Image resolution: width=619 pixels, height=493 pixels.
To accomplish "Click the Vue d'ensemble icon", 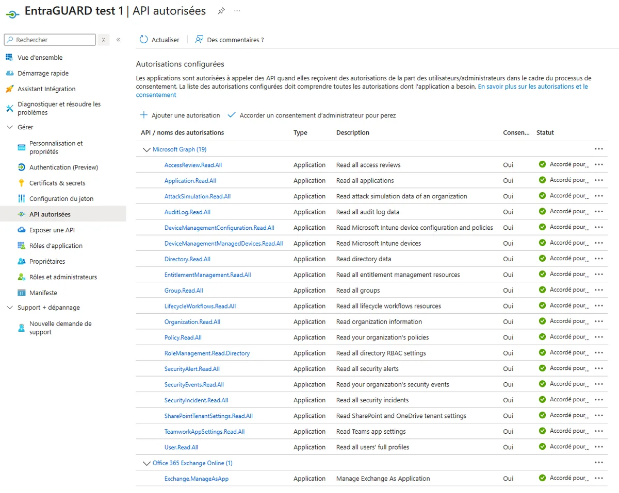I will tap(9, 58).
